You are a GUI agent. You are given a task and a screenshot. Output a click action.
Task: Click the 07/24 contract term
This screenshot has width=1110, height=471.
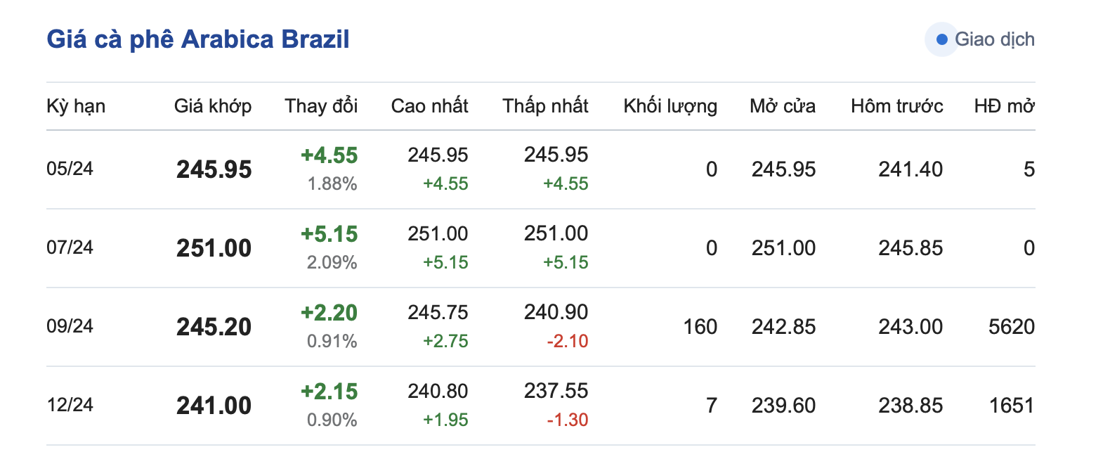(x=70, y=247)
